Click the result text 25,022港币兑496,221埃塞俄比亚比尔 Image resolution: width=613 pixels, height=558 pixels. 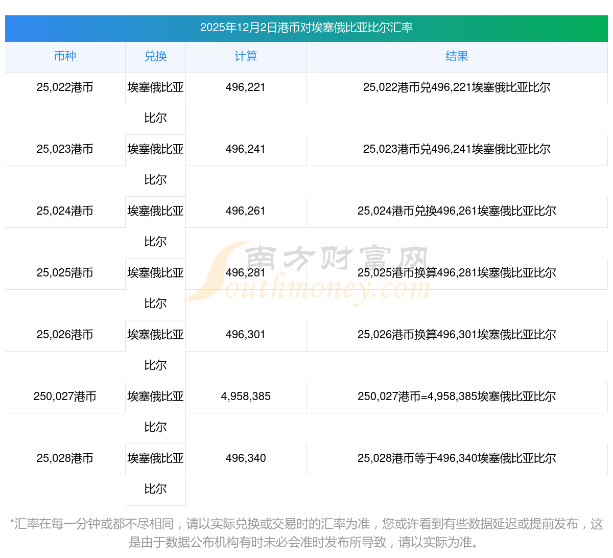pyautogui.click(x=457, y=88)
